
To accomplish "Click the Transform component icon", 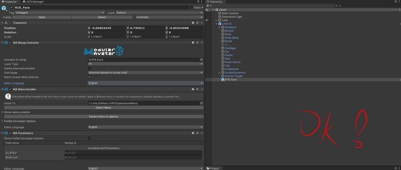I will tap(6, 23).
